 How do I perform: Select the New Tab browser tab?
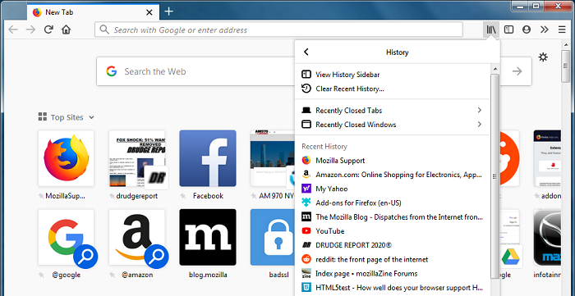93,12
